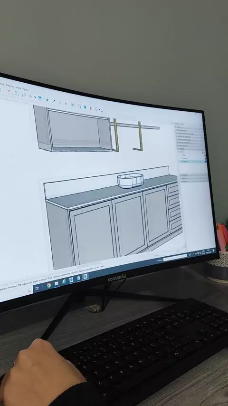Screen dimensions: 228x406
Task: Click the grey page icon after the blue one
Action: coord(91,108)
